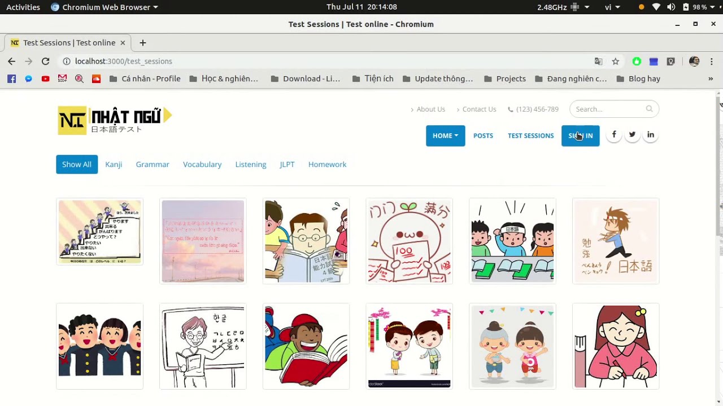Open the Facebook bookmark icon
Image resolution: width=723 pixels, height=406 pixels.
pyautogui.click(x=11, y=79)
